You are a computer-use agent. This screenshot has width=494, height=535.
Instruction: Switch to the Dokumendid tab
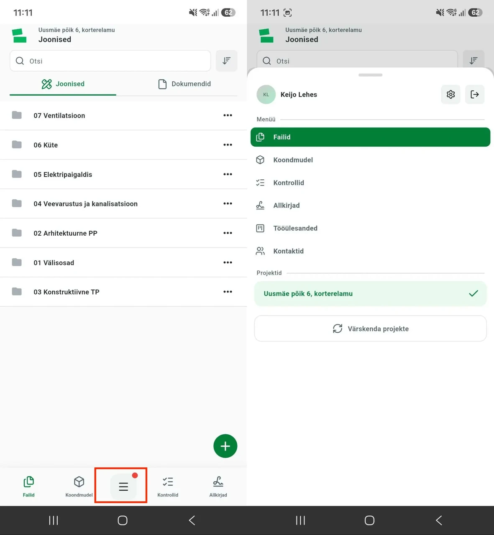(184, 84)
